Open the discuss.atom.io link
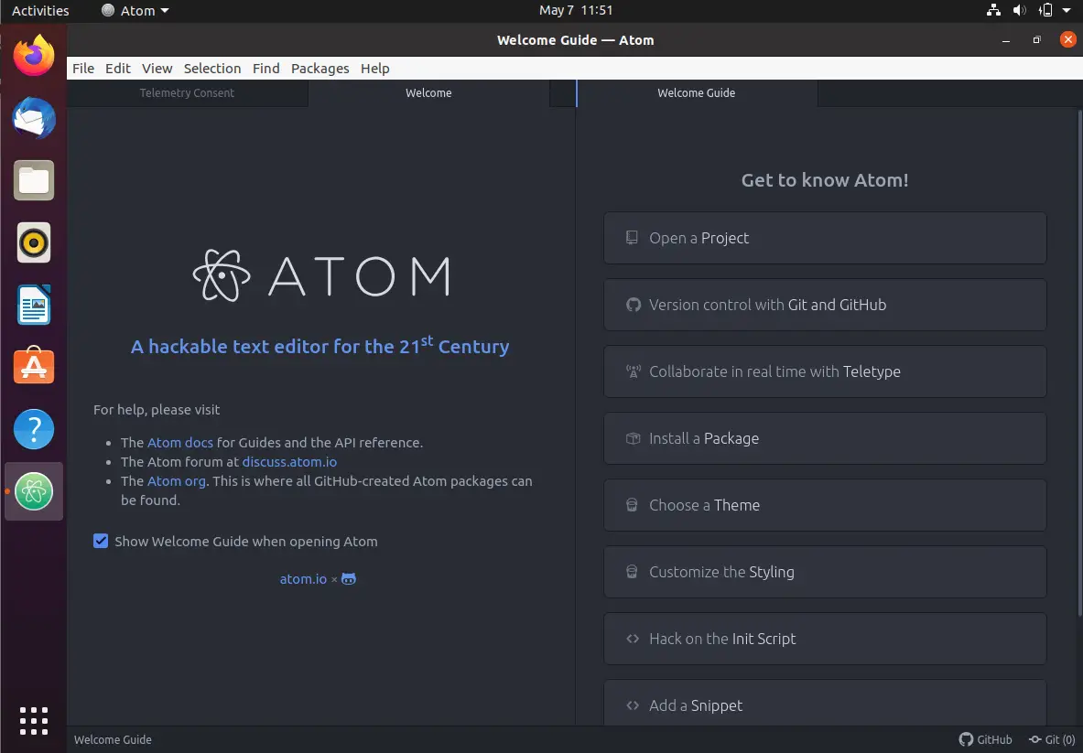The width and height of the screenshot is (1083, 753). tap(289, 462)
